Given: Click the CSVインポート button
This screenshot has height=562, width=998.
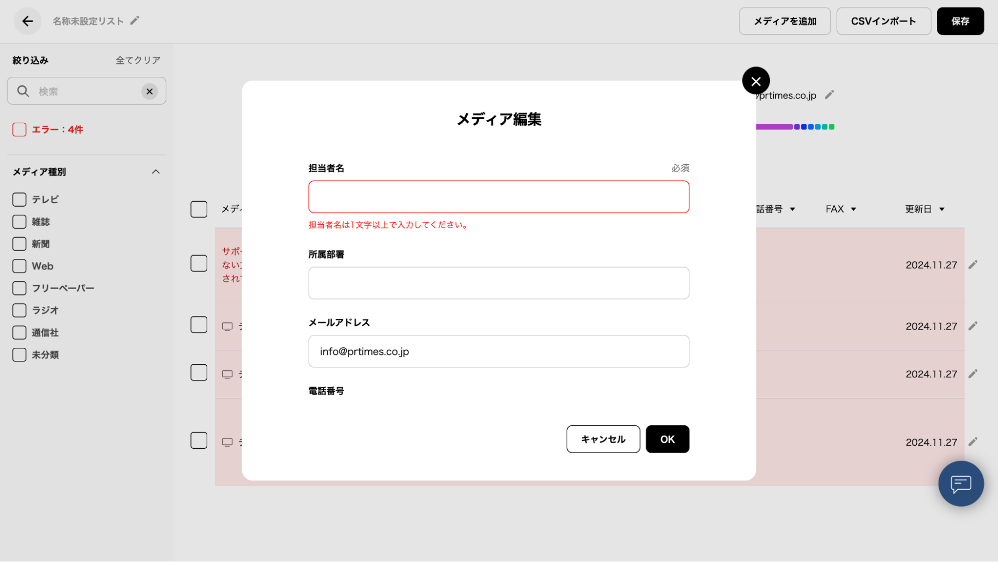Looking at the screenshot, I should pos(883,21).
